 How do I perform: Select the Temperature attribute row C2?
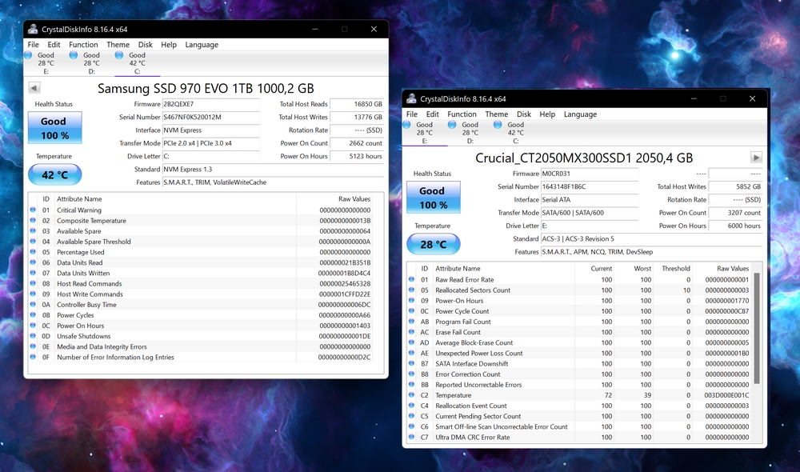pyautogui.click(x=579, y=395)
